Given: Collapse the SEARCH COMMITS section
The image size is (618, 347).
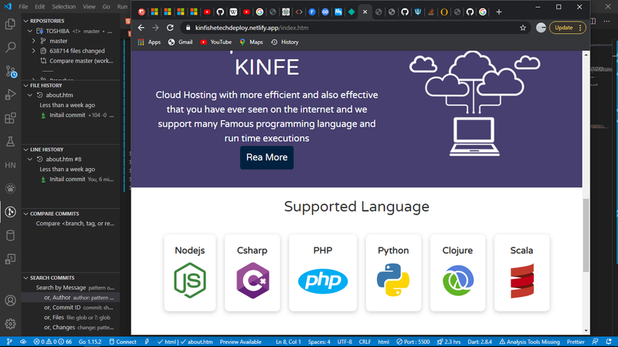Looking at the screenshot, I should 25,278.
